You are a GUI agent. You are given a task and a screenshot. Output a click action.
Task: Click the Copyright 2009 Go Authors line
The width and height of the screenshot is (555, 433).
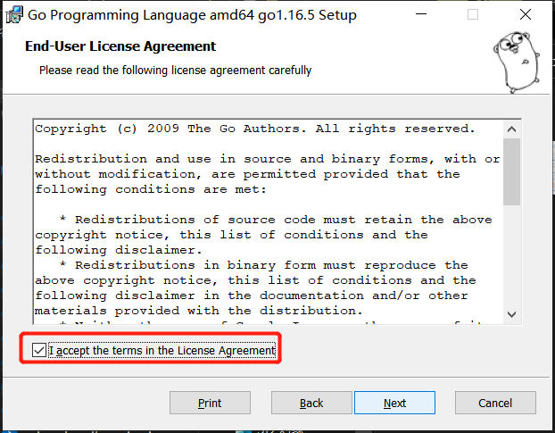(255, 129)
